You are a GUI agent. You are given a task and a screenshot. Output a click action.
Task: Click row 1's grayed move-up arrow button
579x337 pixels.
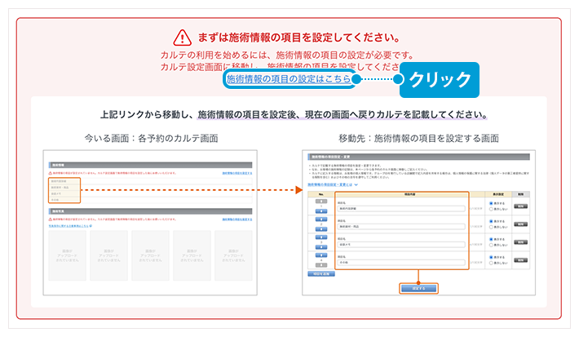321,202
